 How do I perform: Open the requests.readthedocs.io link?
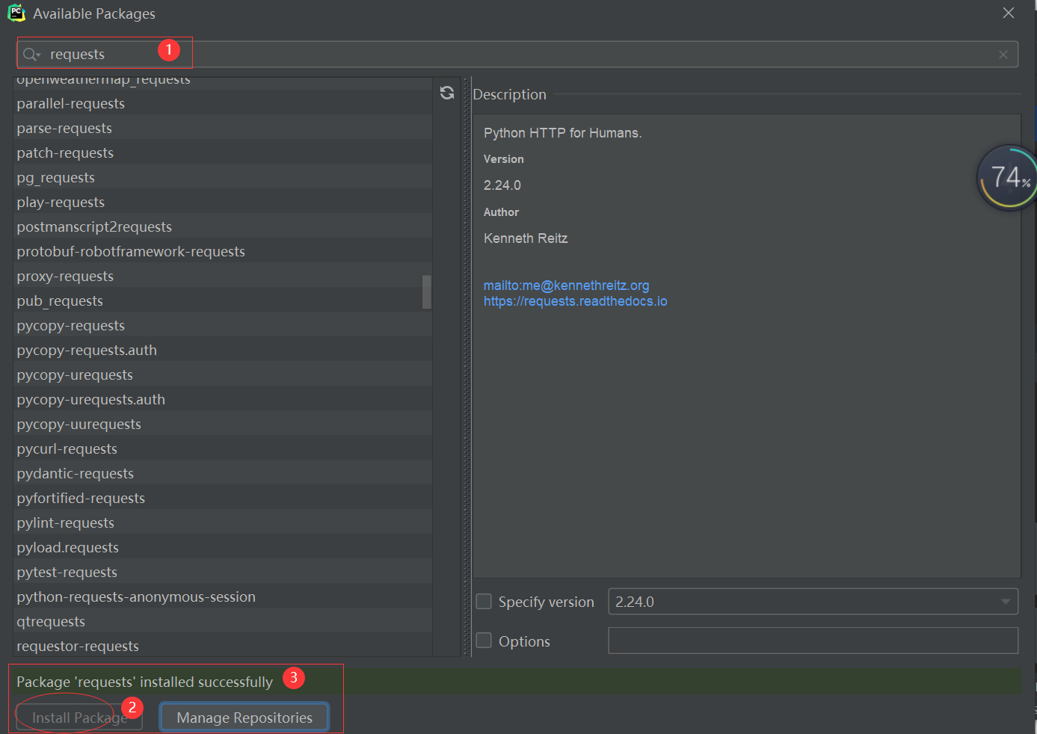coord(575,300)
